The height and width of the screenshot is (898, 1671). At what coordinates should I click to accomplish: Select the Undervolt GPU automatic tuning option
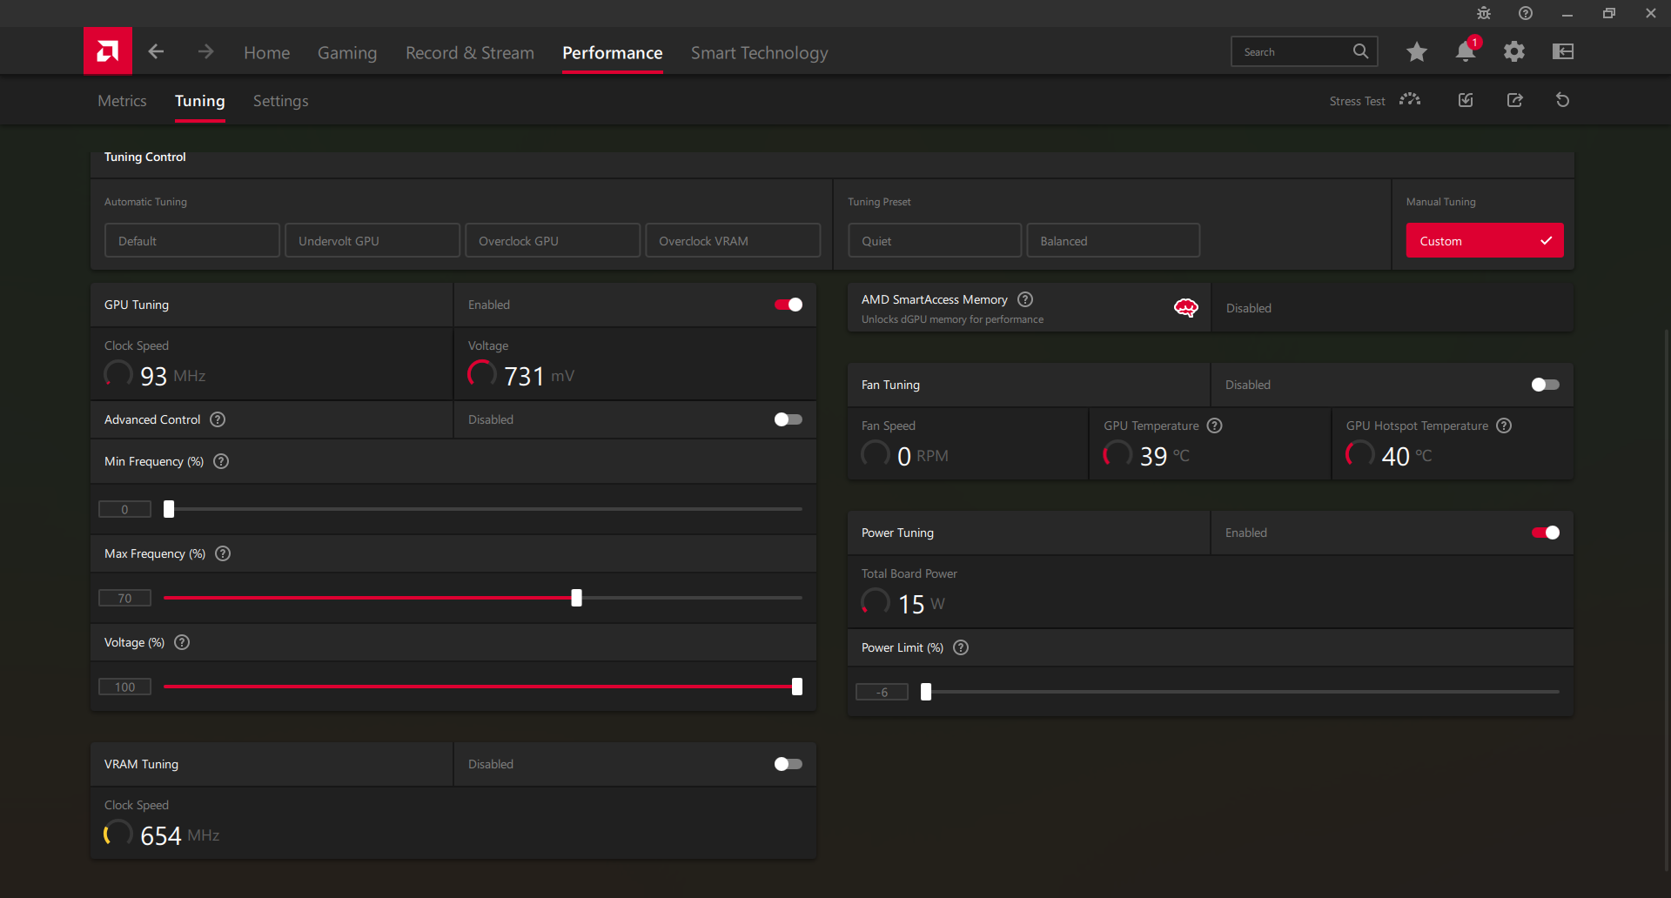pos(372,241)
